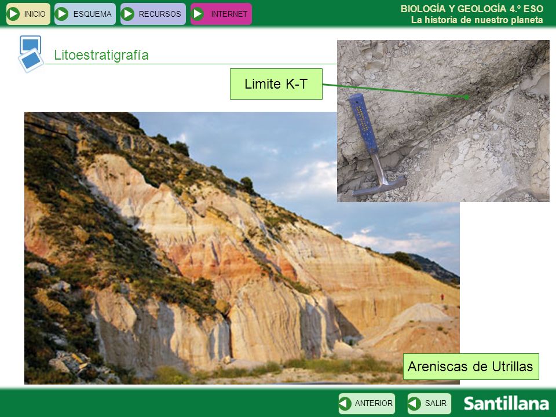Select the Limite K-T label box

pos(276,84)
